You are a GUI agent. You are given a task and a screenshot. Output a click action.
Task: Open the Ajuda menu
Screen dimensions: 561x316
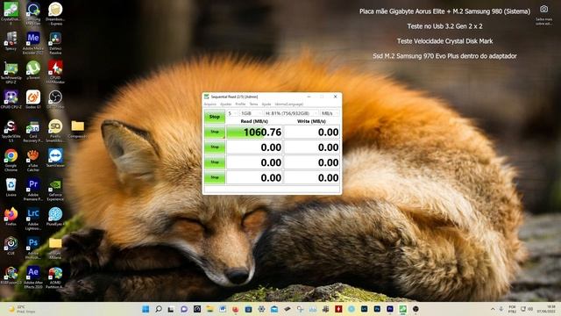pyautogui.click(x=266, y=104)
